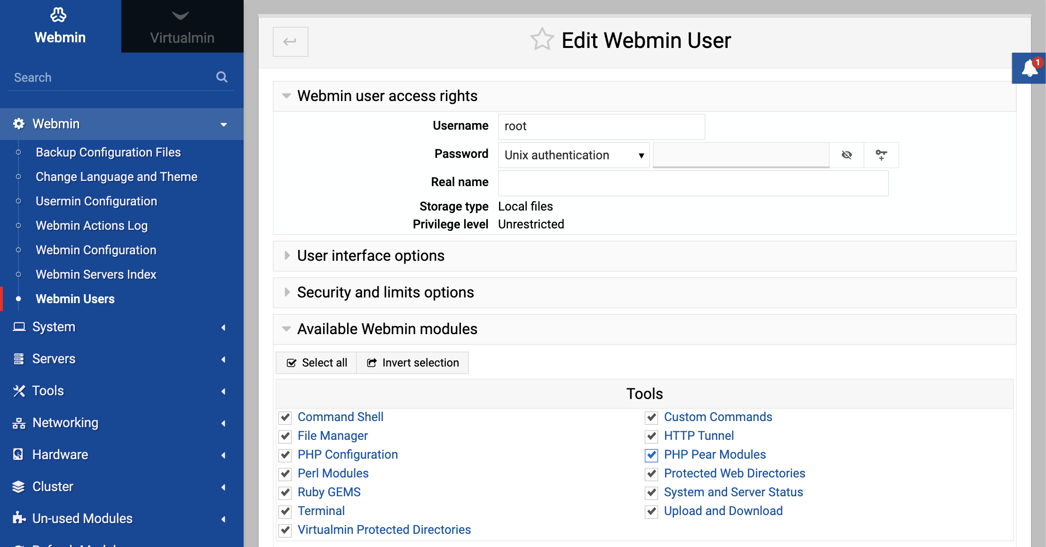The image size is (1046, 547).
Task: Click the Servers rack icon
Action: pos(19,359)
